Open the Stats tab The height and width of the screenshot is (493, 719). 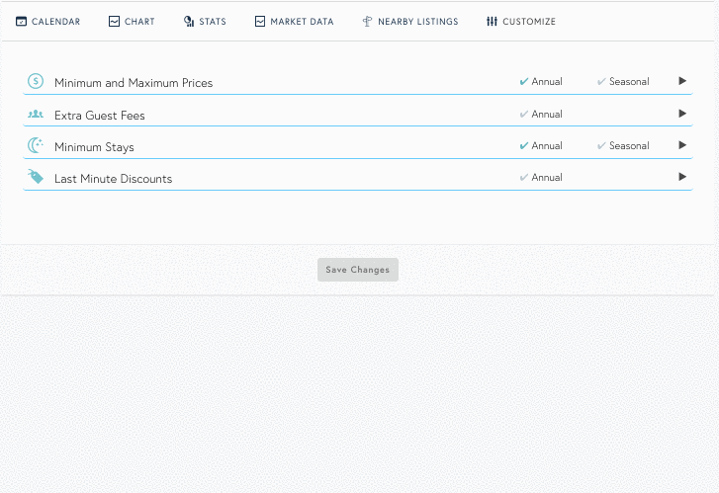(x=205, y=22)
